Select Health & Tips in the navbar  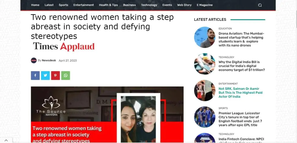pos(108,5)
